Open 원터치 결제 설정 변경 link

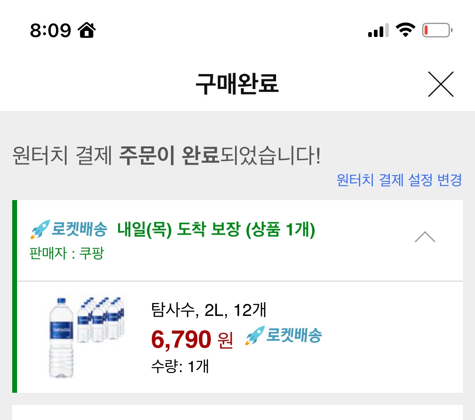(399, 180)
